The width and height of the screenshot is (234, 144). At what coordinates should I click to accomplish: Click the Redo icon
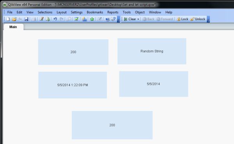[x=62, y=19]
